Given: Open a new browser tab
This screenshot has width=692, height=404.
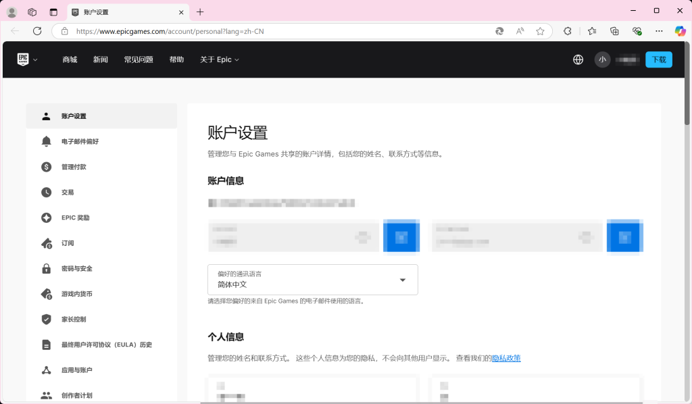Looking at the screenshot, I should [x=200, y=12].
